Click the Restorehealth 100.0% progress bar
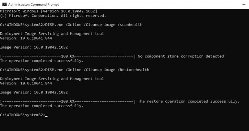The image size is (249, 131). click(x=68, y=101)
